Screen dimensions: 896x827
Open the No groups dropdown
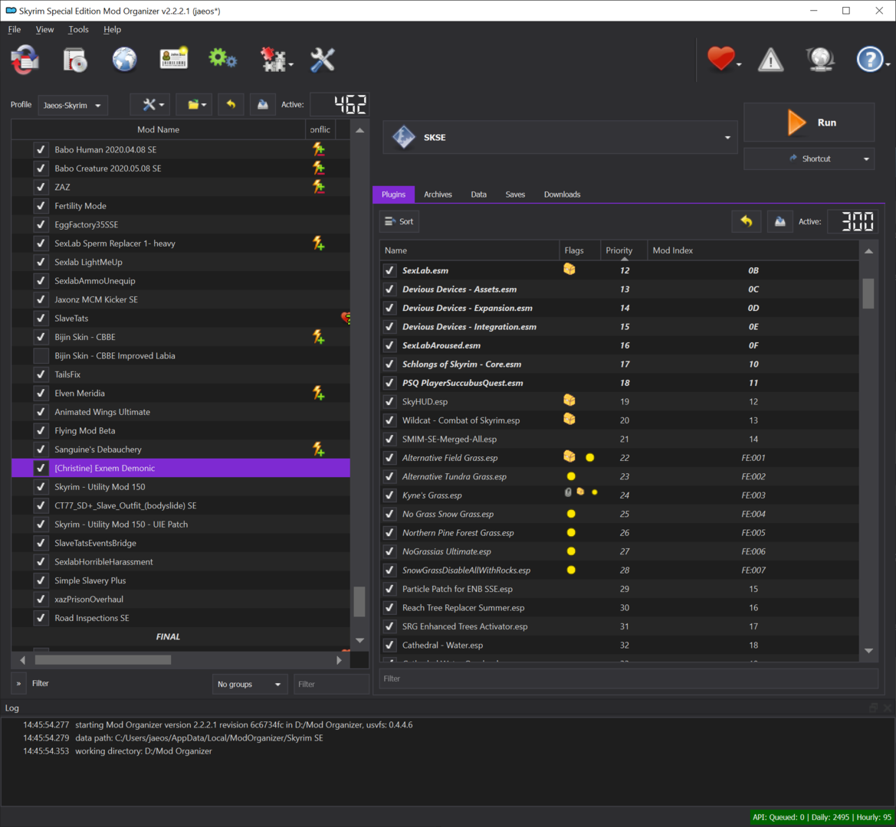coord(249,684)
